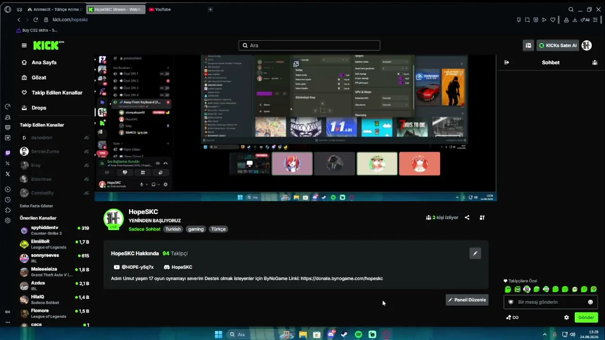Open Flomore recommended channel
605x340 pixels.
[x=54, y=313]
